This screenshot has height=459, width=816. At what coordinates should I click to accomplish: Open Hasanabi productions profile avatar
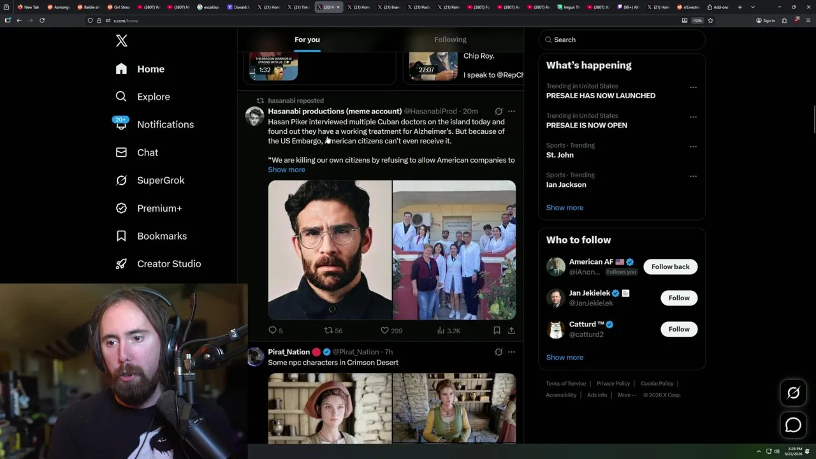point(255,116)
